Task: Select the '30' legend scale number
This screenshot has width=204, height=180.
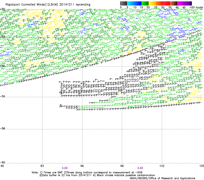Action: pos(163,7)
